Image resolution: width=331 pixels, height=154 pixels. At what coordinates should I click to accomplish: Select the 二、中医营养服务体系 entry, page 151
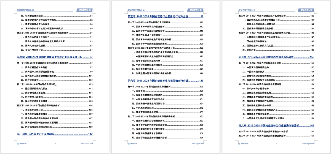tap(278, 71)
